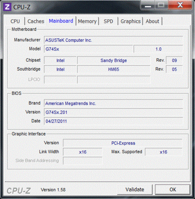Click the disabled maximize button
The image size is (195, 199).
click(x=162, y=5)
